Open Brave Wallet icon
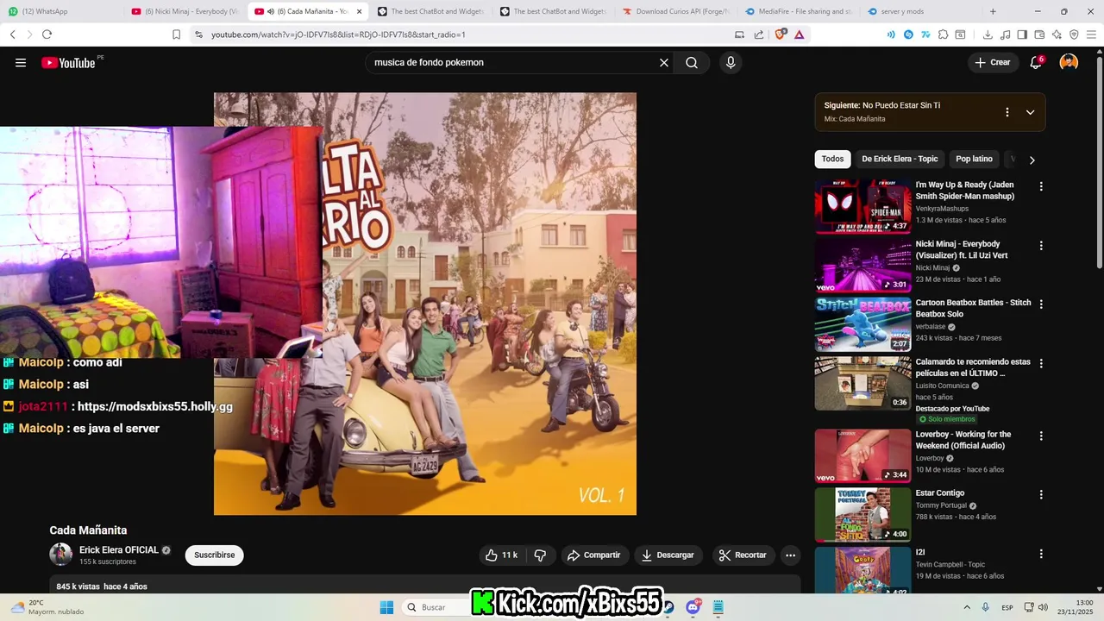 pos(1039,34)
